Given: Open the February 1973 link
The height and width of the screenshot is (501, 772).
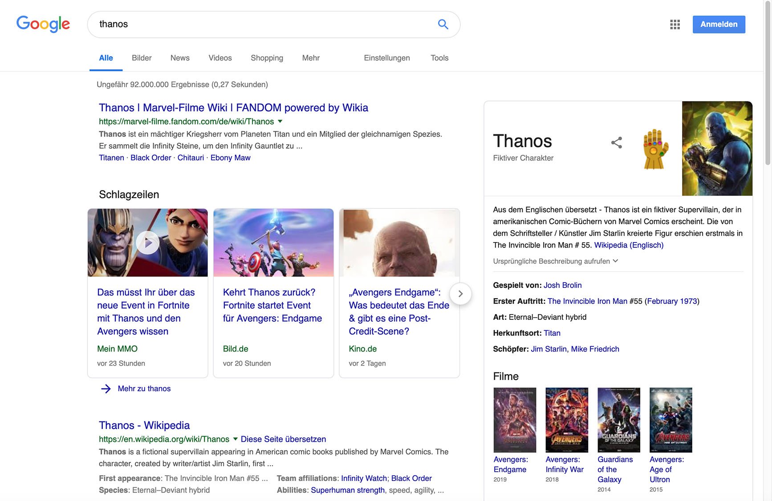Looking at the screenshot, I should click(x=672, y=301).
